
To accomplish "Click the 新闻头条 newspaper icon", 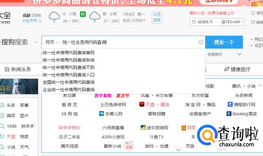I will pos(7,69).
